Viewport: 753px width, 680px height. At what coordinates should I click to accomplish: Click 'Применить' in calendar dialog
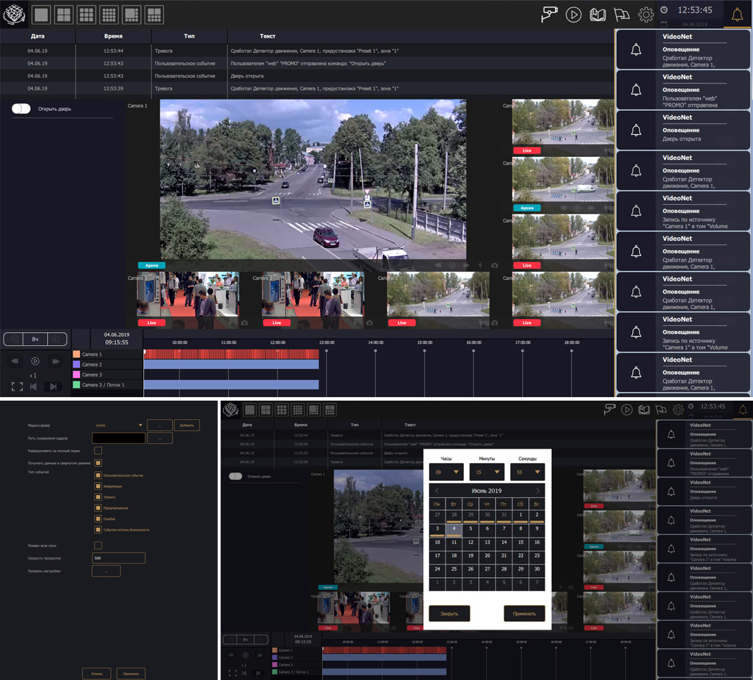(x=524, y=614)
